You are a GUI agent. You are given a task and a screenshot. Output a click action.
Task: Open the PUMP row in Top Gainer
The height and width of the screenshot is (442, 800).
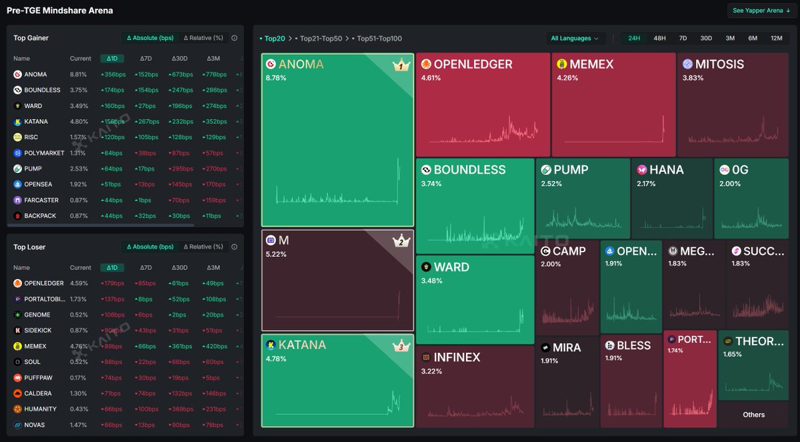tap(125, 169)
